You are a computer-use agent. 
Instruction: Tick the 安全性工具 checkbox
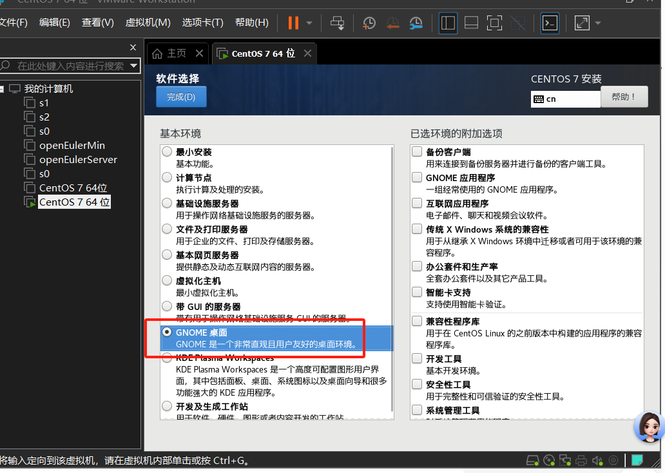418,384
